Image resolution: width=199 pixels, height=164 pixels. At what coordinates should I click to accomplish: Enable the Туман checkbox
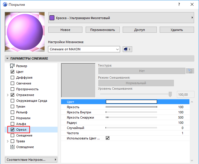click(12, 106)
